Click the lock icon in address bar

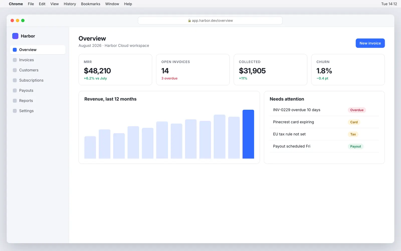[x=189, y=21]
